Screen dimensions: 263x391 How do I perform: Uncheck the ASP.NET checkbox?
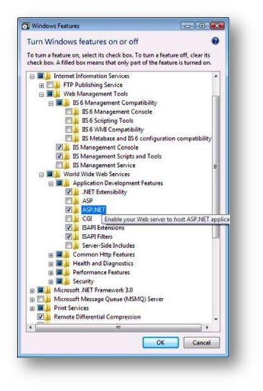point(69,210)
